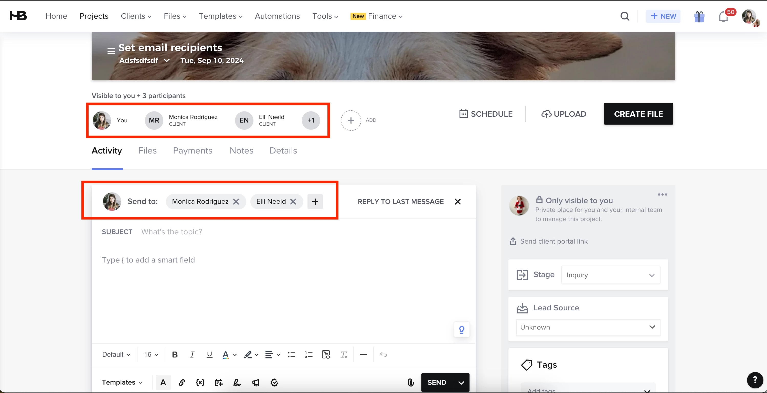This screenshot has width=767, height=393.
Task: Expand the font size 16 dropdown
Action: tap(151, 354)
